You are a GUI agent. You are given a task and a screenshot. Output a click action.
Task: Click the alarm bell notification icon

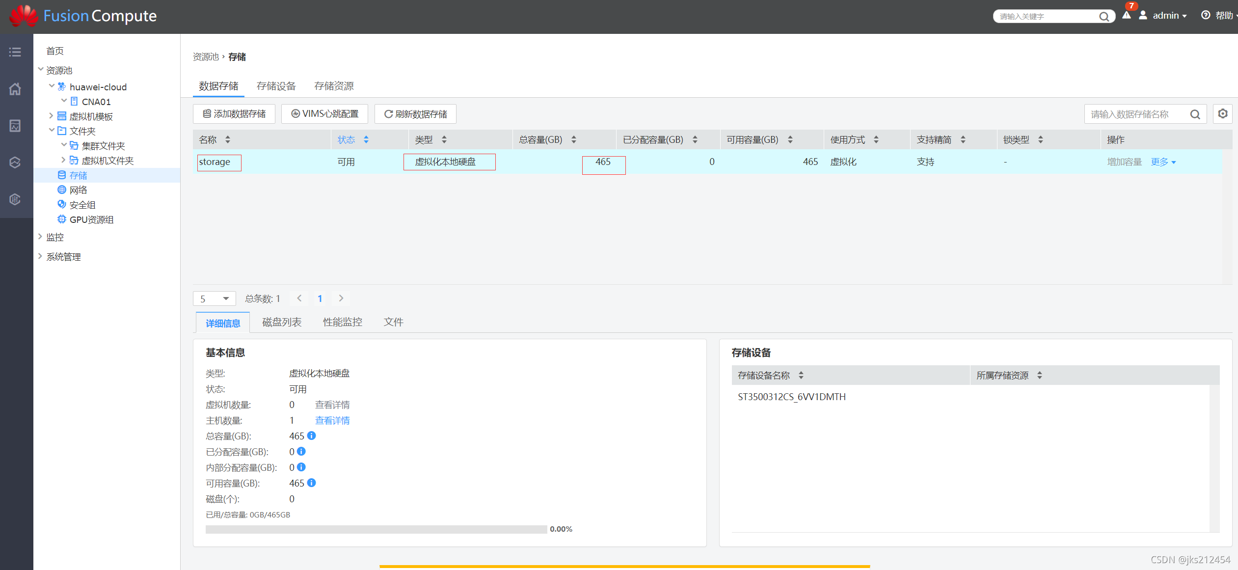point(1127,15)
